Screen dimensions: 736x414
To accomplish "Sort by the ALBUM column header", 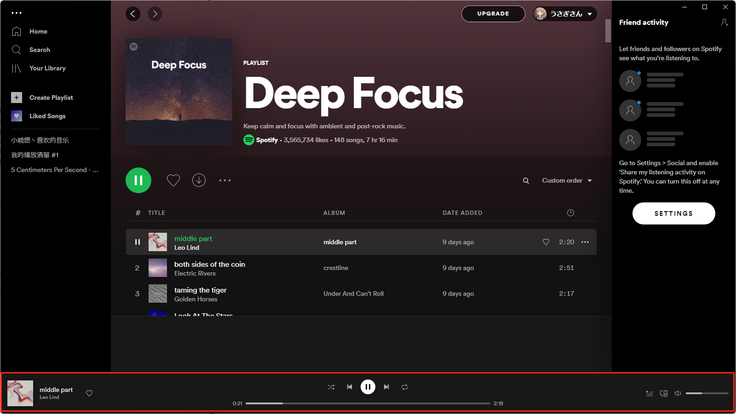I will click(334, 213).
